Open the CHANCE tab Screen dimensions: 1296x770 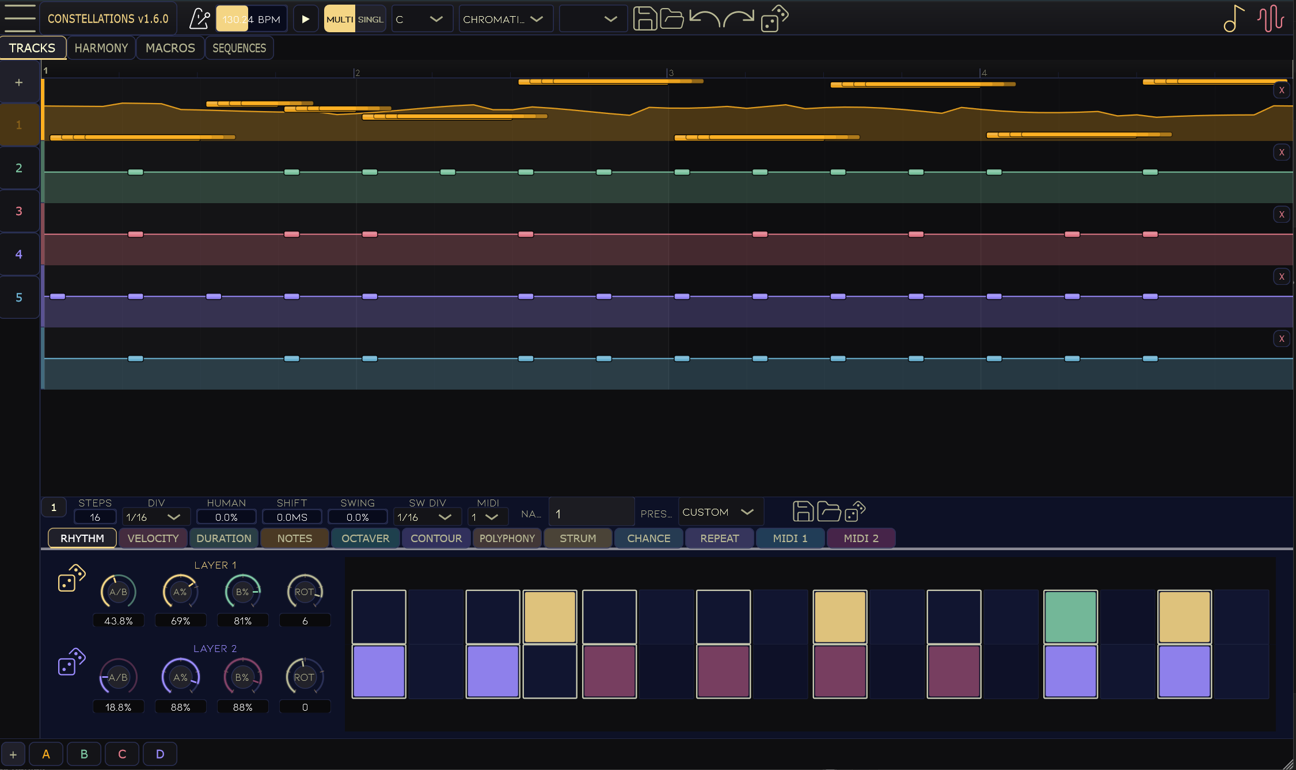(x=649, y=538)
